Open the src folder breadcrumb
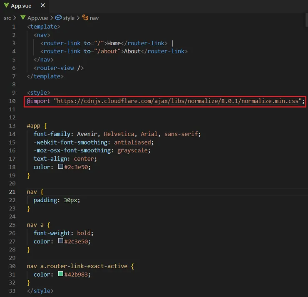The width and height of the screenshot is (308, 297). (7, 18)
